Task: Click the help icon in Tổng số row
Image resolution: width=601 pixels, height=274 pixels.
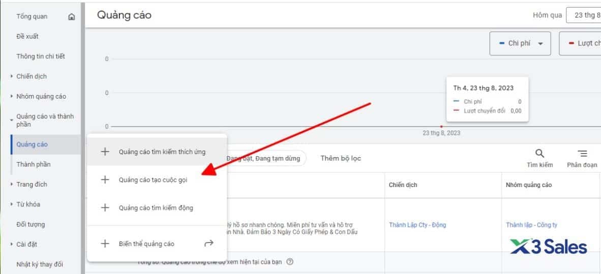Action: 290,262
